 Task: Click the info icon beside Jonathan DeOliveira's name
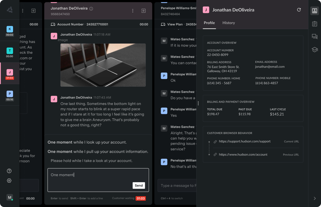91,8
